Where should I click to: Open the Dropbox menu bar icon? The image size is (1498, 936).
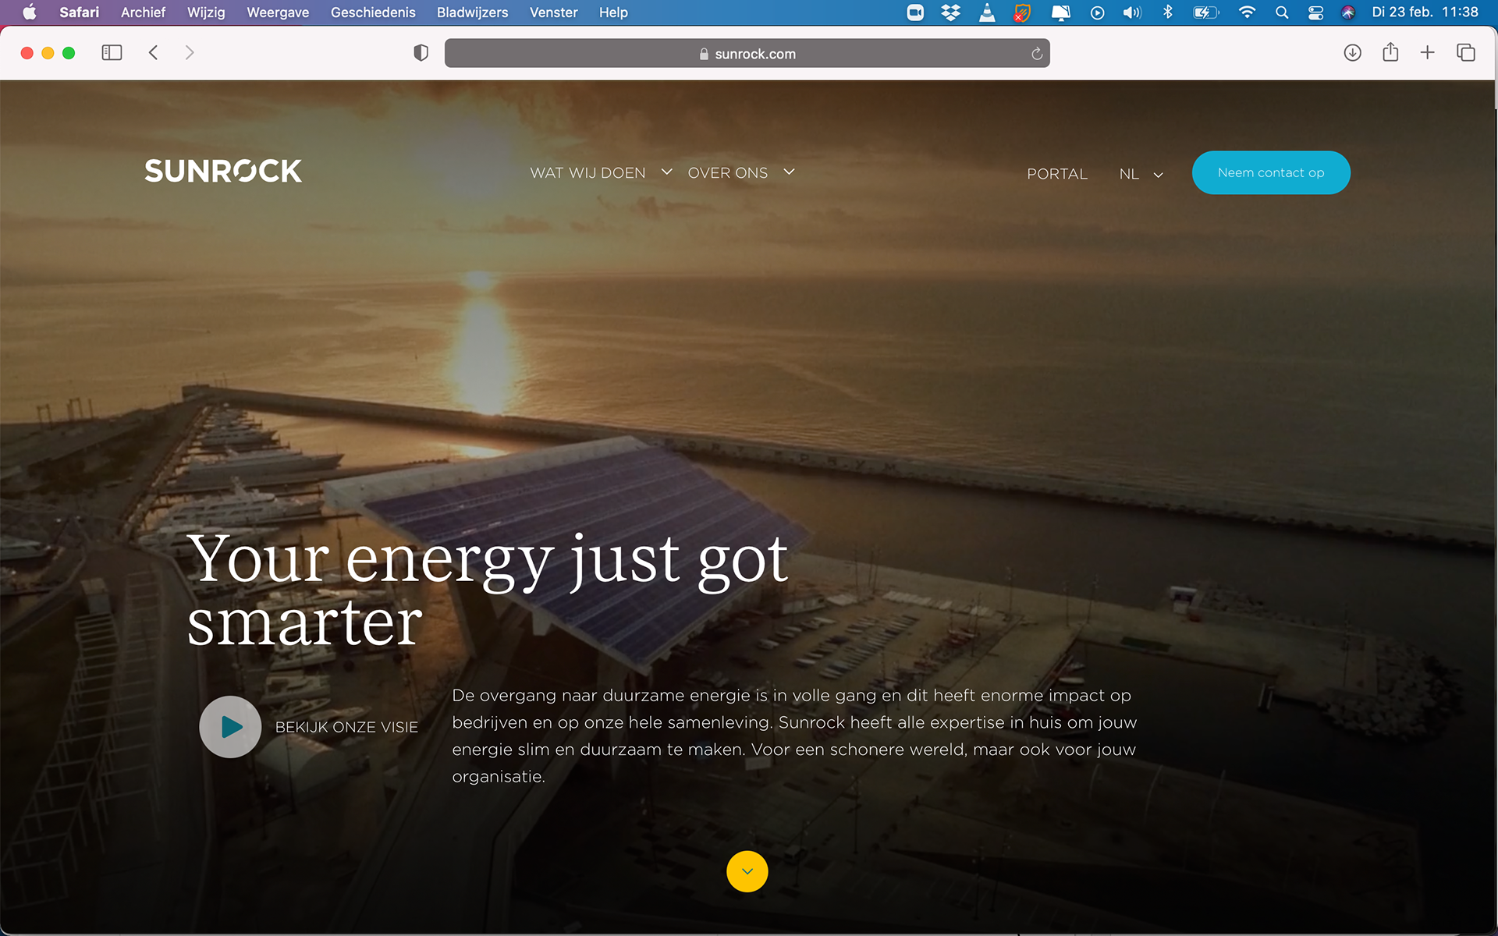point(950,12)
